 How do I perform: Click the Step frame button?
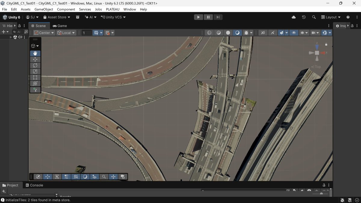[x=218, y=17]
